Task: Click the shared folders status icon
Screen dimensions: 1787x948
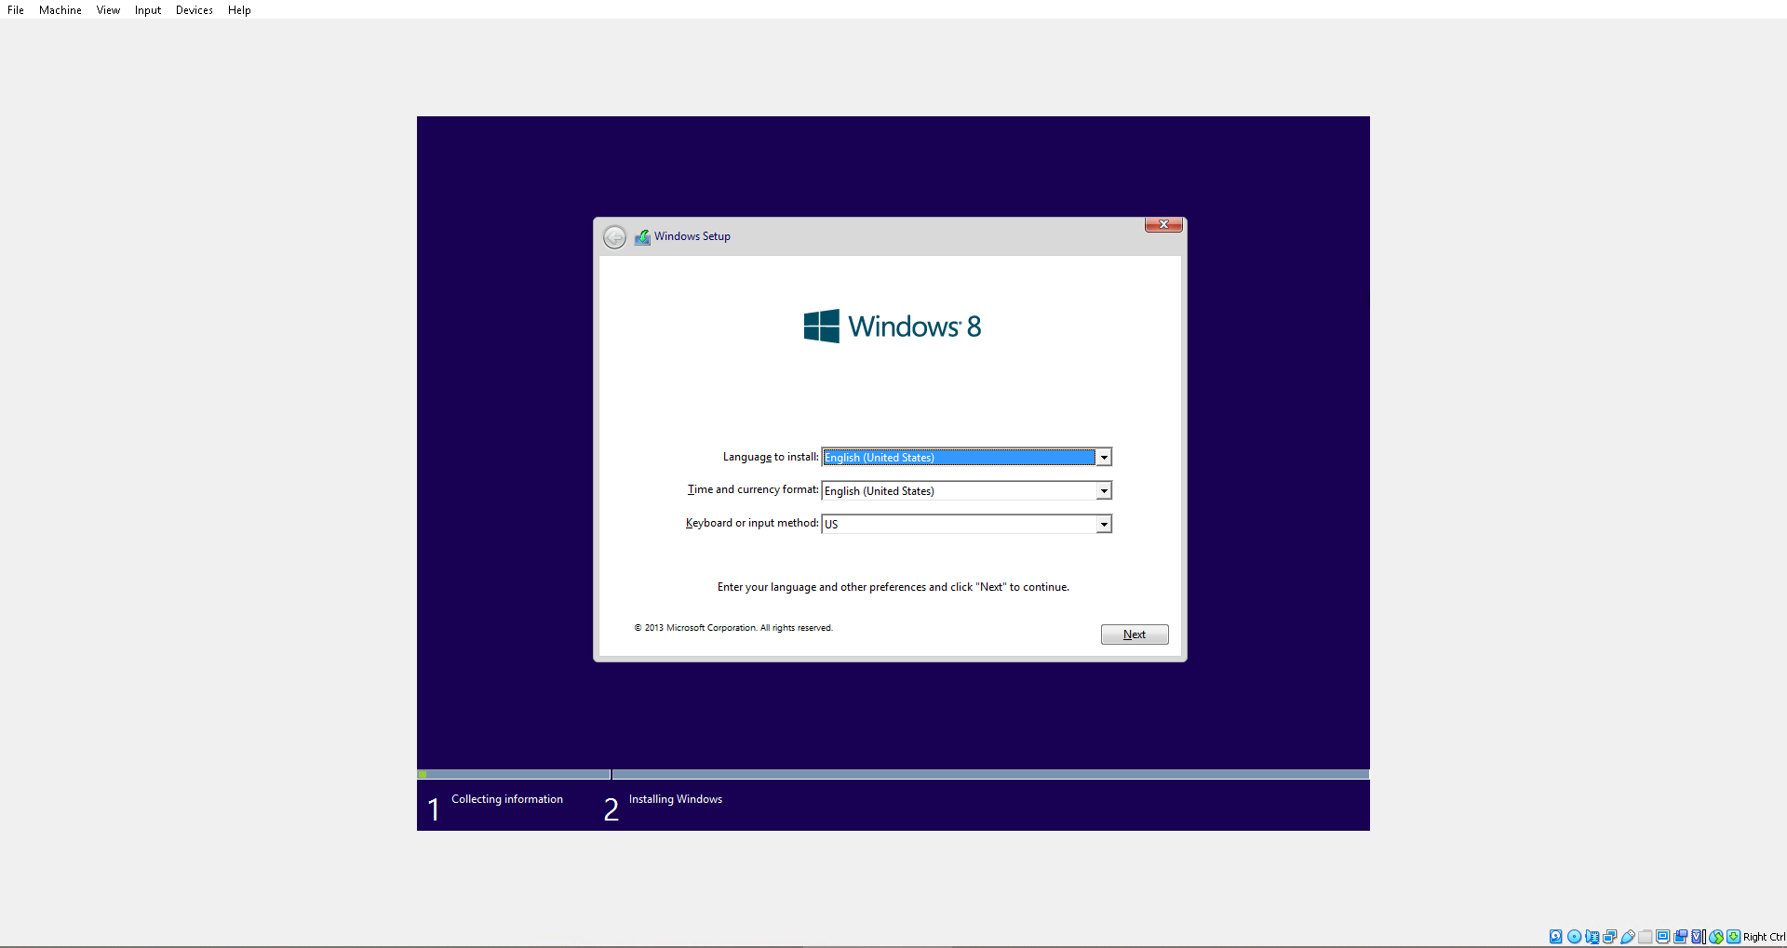Action: pyautogui.click(x=1646, y=937)
